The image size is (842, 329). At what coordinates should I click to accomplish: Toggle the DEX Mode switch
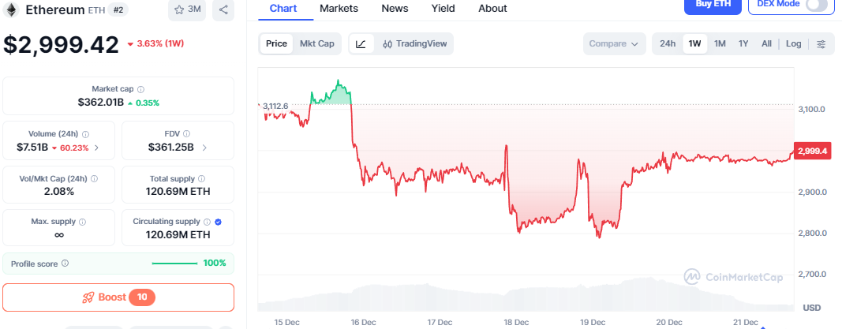[x=816, y=6]
